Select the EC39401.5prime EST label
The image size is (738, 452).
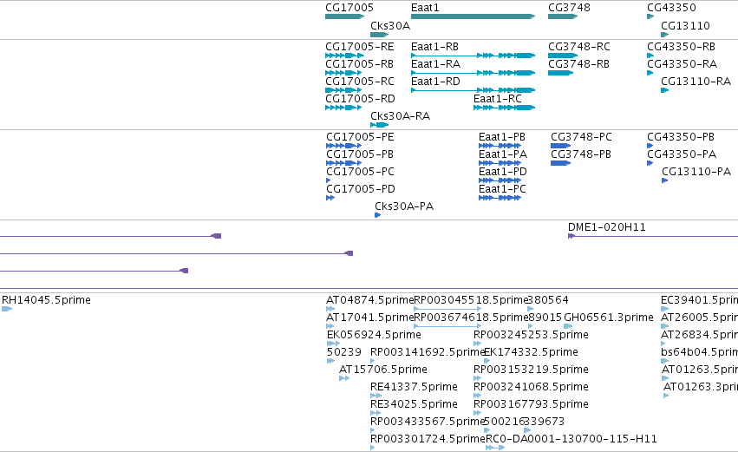(x=699, y=300)
